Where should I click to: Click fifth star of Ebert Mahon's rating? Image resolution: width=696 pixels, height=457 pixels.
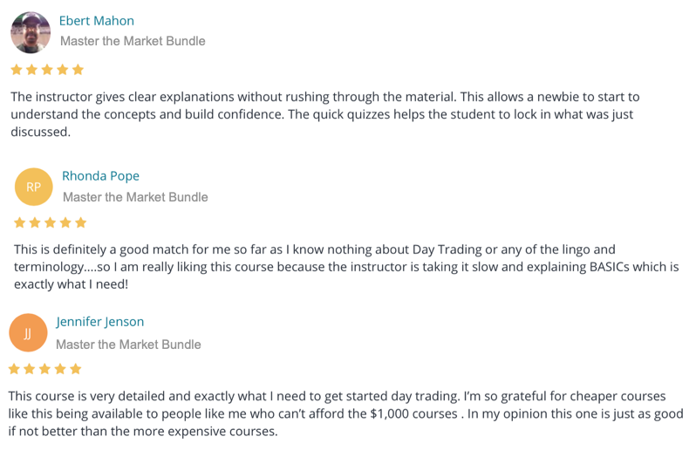coord(78,70)
